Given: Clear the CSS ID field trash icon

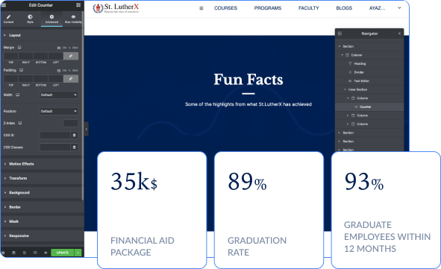Looking at the screenshot, I should pos(75,136).
